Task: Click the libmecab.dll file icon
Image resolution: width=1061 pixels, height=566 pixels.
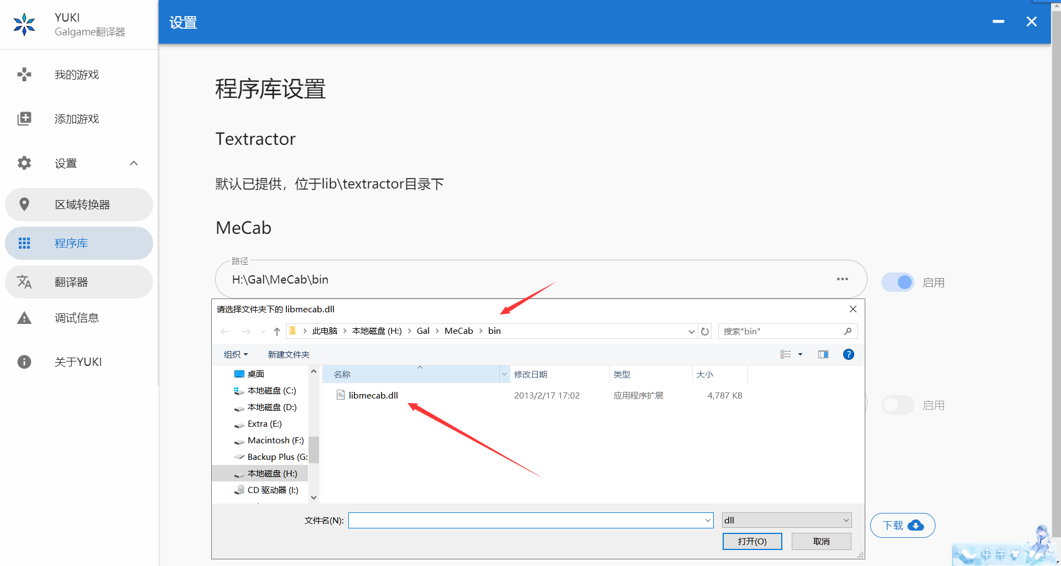Action: click(x=341, y=395)
